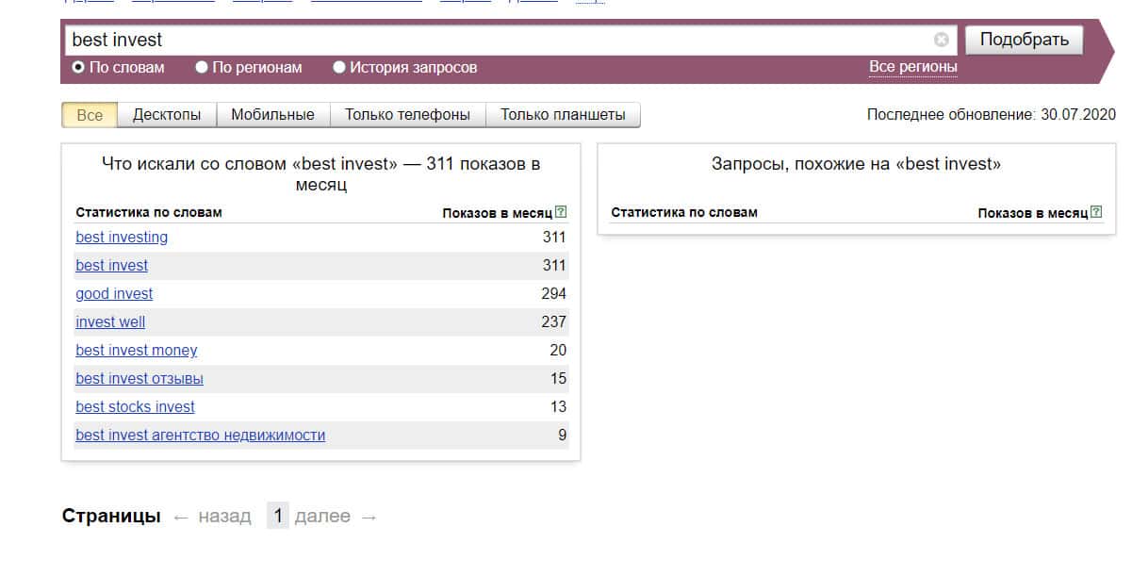Switch to the 'Мобильные' tab

pyautogui.click(x=272, y=115)
